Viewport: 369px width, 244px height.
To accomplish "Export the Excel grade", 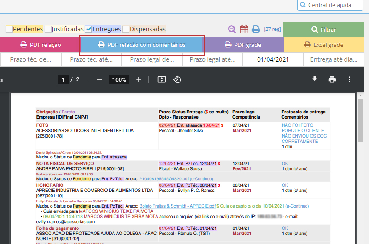I will [x=323, y=45].
